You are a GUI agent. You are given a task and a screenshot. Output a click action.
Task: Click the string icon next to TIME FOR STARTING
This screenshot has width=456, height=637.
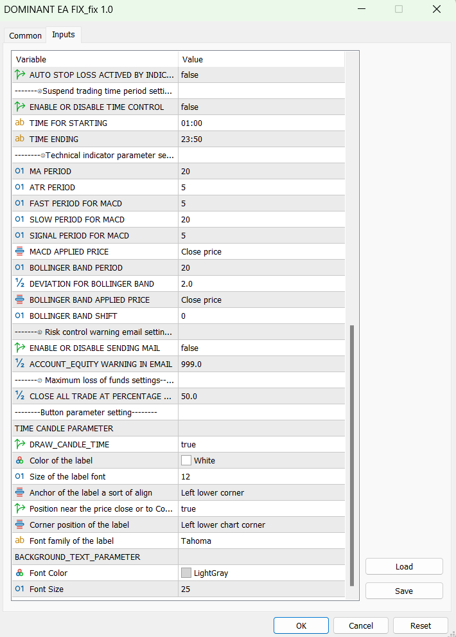pos(19,123)
